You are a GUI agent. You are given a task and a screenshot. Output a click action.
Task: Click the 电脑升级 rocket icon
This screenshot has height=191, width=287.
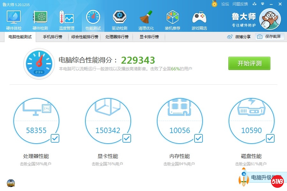[244, 177]
